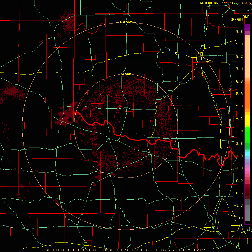
Task: Click the 7.4 value on the color scale
Action: [x=239, y=69]
